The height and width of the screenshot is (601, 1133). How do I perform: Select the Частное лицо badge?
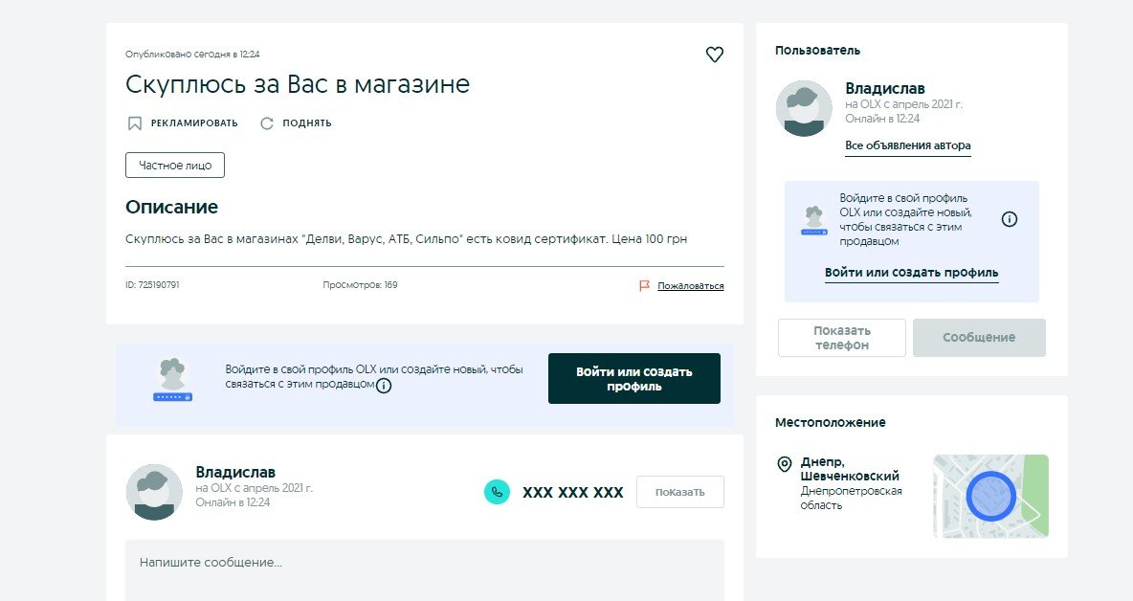(x=174, y=165)
